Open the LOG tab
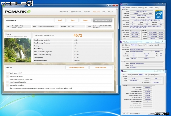The image size is (171, 116). tap(104, 12)
